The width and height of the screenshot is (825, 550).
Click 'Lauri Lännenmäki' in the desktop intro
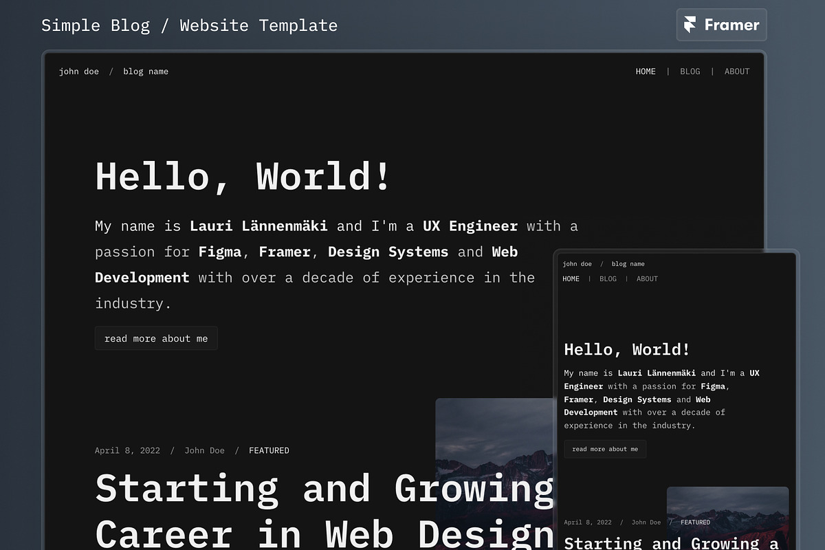[258, 226]
